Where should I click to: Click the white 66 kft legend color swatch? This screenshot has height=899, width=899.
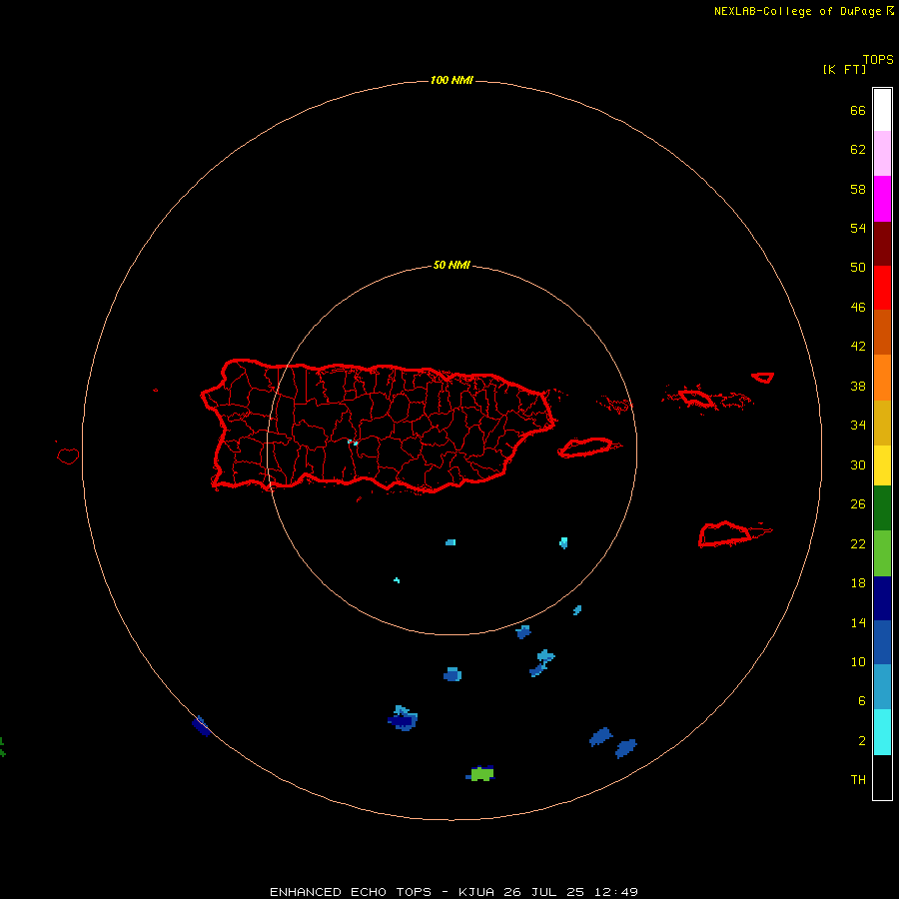click(882, 110)
